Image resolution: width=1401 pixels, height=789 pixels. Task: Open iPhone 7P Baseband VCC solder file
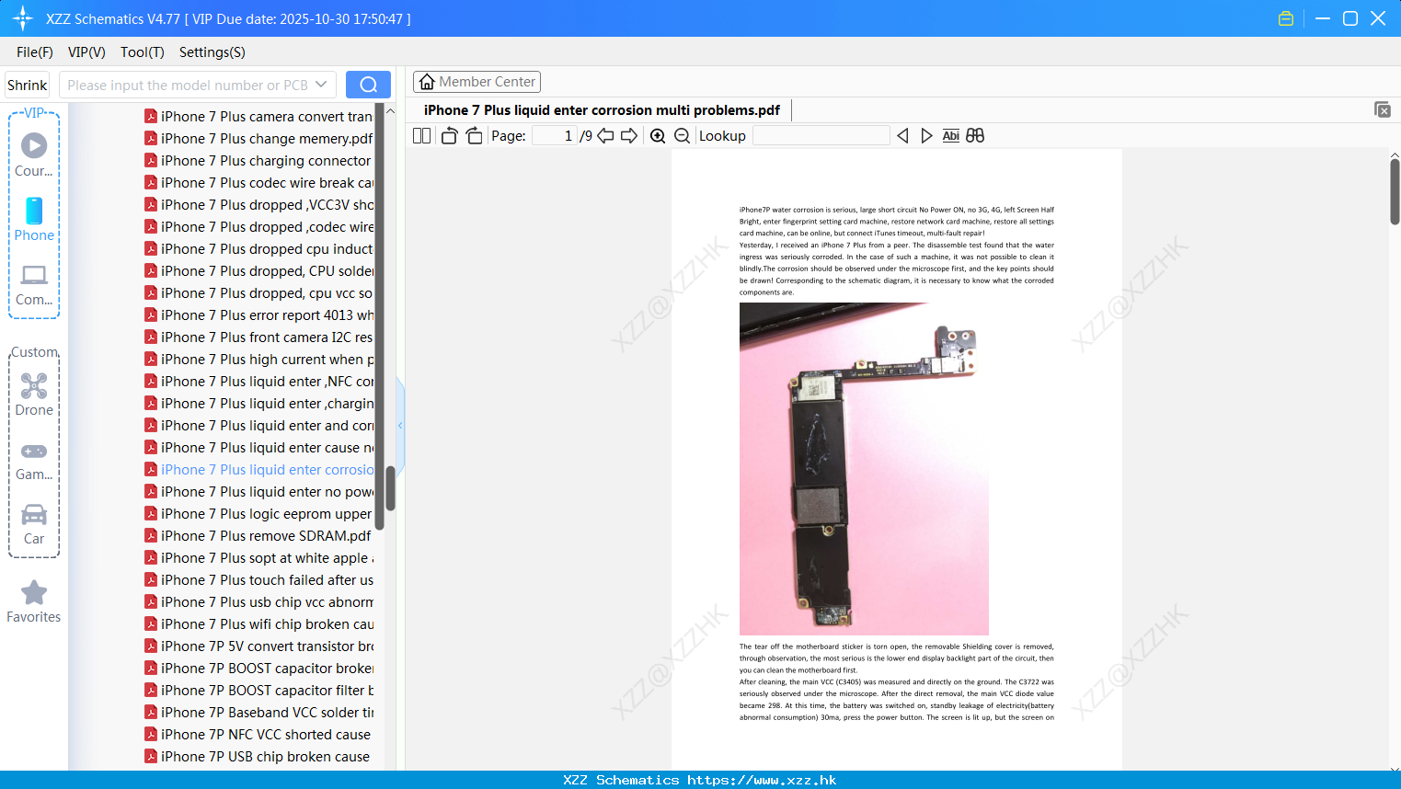258,712
